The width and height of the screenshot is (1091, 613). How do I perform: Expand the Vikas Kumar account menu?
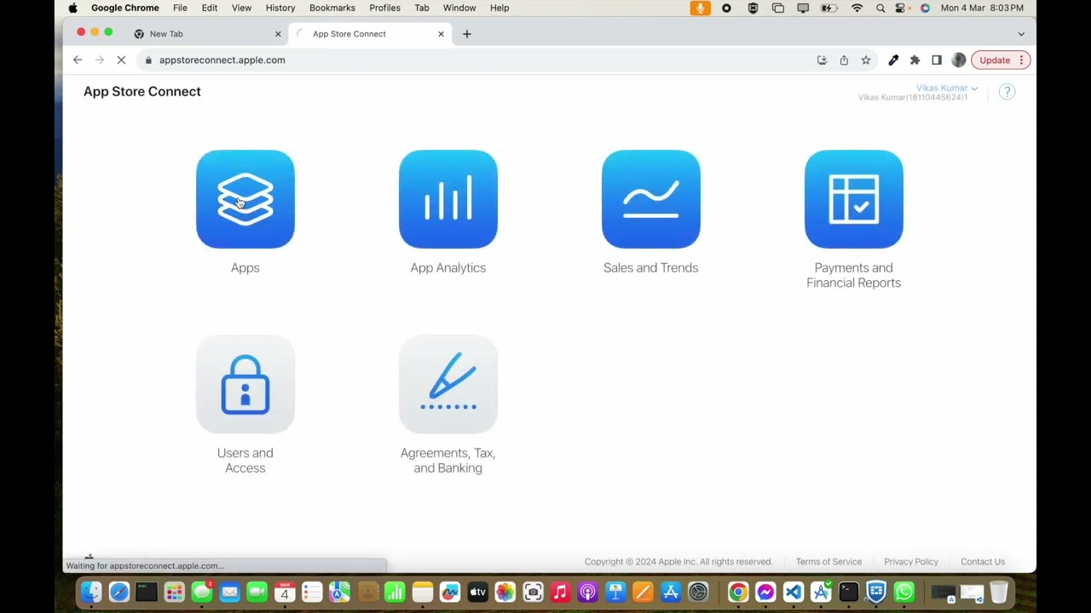tap(946, 88)
